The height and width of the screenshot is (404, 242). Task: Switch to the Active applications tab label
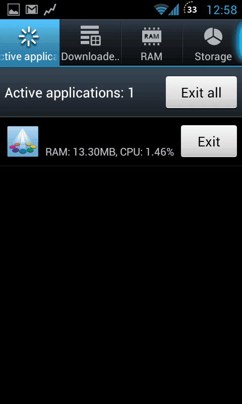coord(29,57)
